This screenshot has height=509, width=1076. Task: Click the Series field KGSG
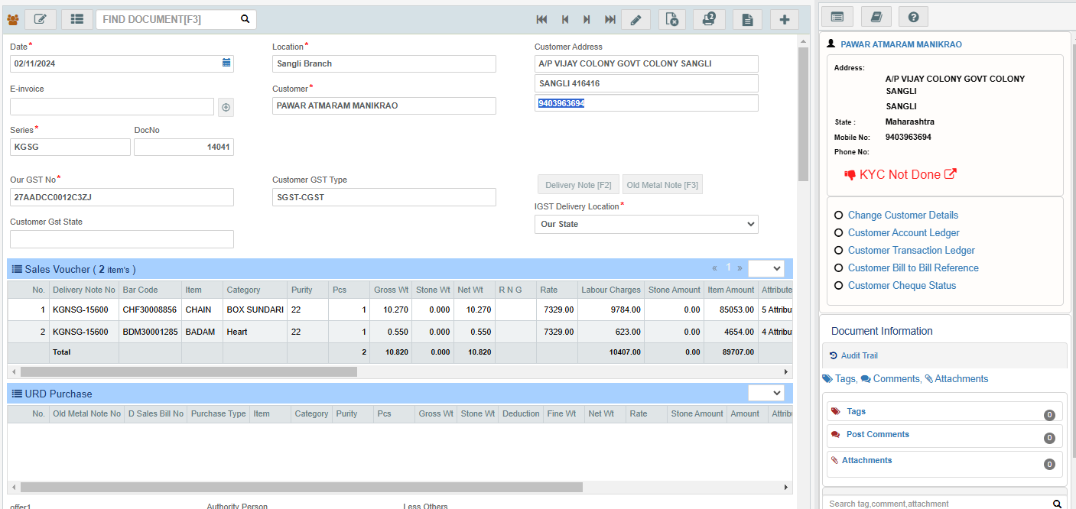[x=70, y=147]
